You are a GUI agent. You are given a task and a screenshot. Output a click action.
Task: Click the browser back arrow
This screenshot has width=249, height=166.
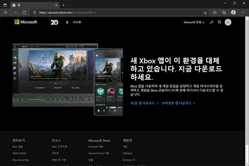6,12
